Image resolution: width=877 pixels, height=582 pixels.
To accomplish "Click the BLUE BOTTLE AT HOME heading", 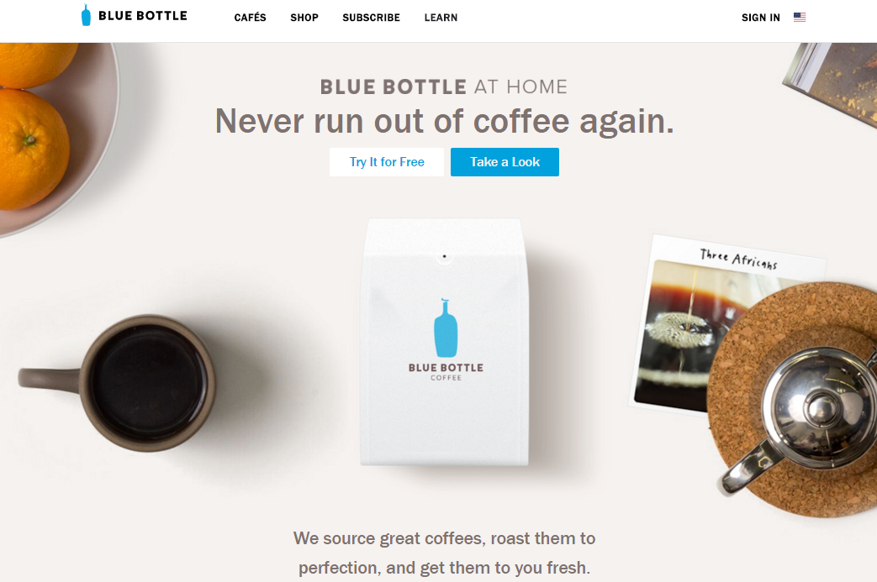I will (444, 87).
